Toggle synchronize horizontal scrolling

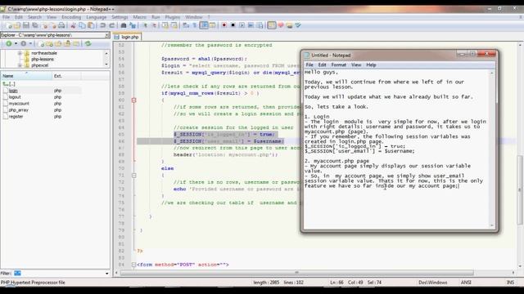click(x=174, y=25)
